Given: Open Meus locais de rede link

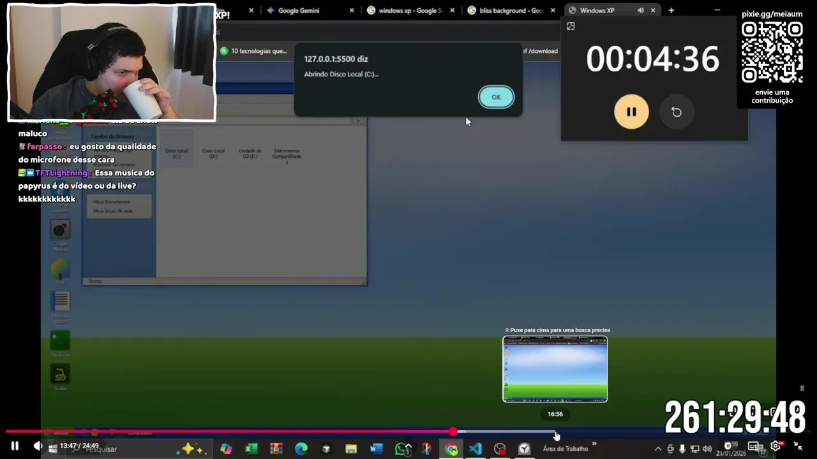Looking at the screenshot, I should 113,210.
